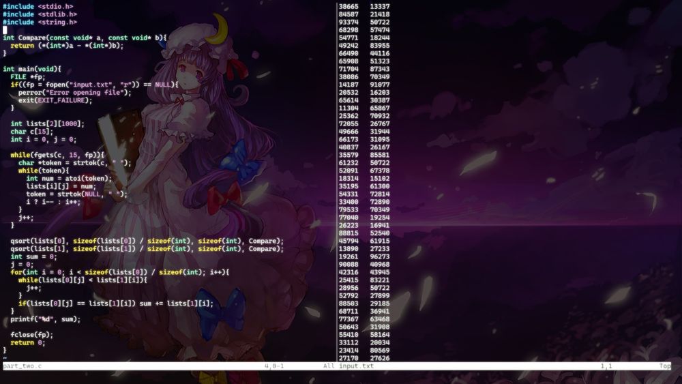Click the '42316 43945' row in input.txt
The width and height of the screenshot is (682, 384).
point(364,273)
